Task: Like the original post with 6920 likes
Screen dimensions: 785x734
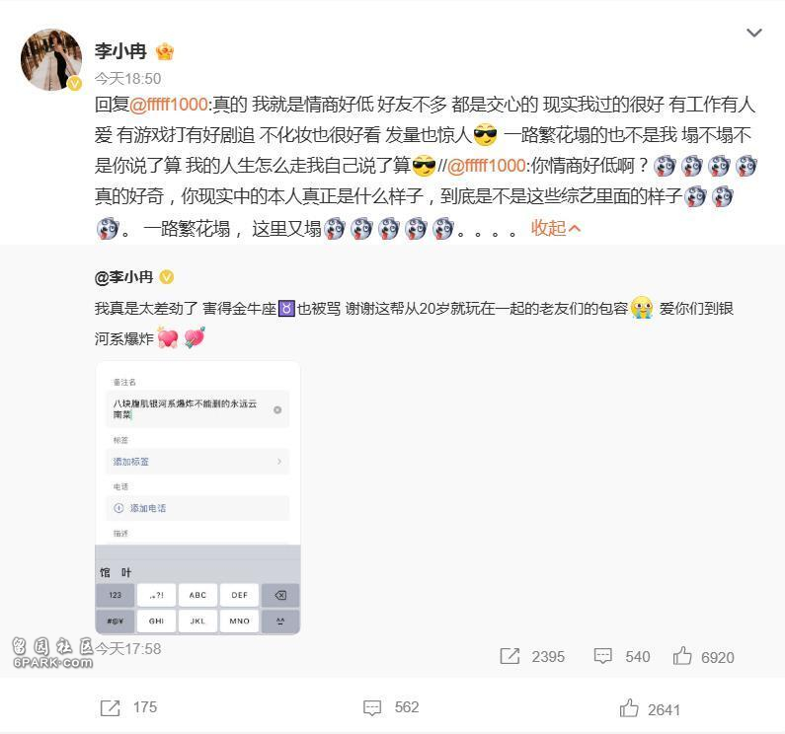Action: coord(682,656)
